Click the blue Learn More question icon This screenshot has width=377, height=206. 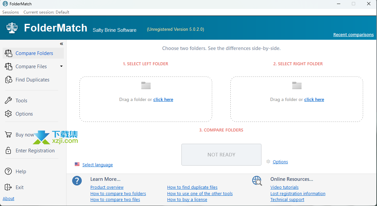coord(77,181)
